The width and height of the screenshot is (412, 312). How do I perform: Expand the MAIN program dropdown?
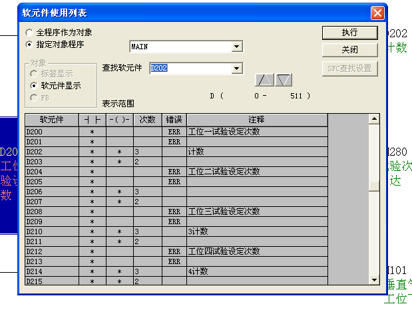[236, 47]
